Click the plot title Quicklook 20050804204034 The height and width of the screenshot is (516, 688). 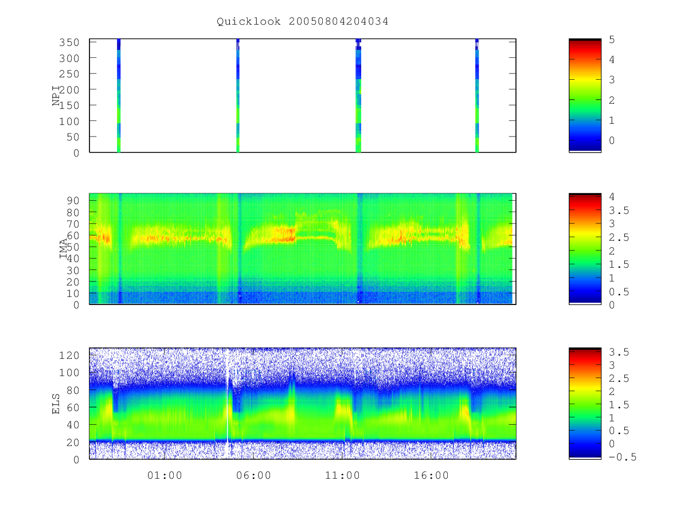coord(303,22)
